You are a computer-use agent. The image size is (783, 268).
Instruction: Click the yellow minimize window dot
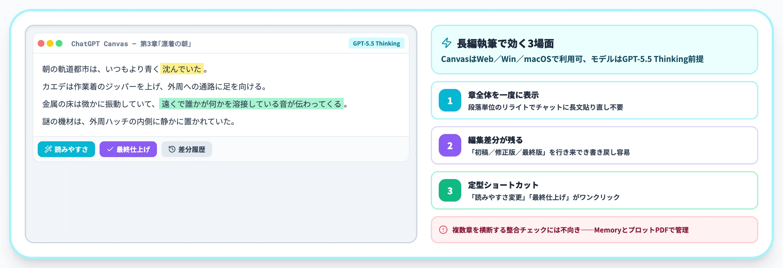(x=50, y=44)
